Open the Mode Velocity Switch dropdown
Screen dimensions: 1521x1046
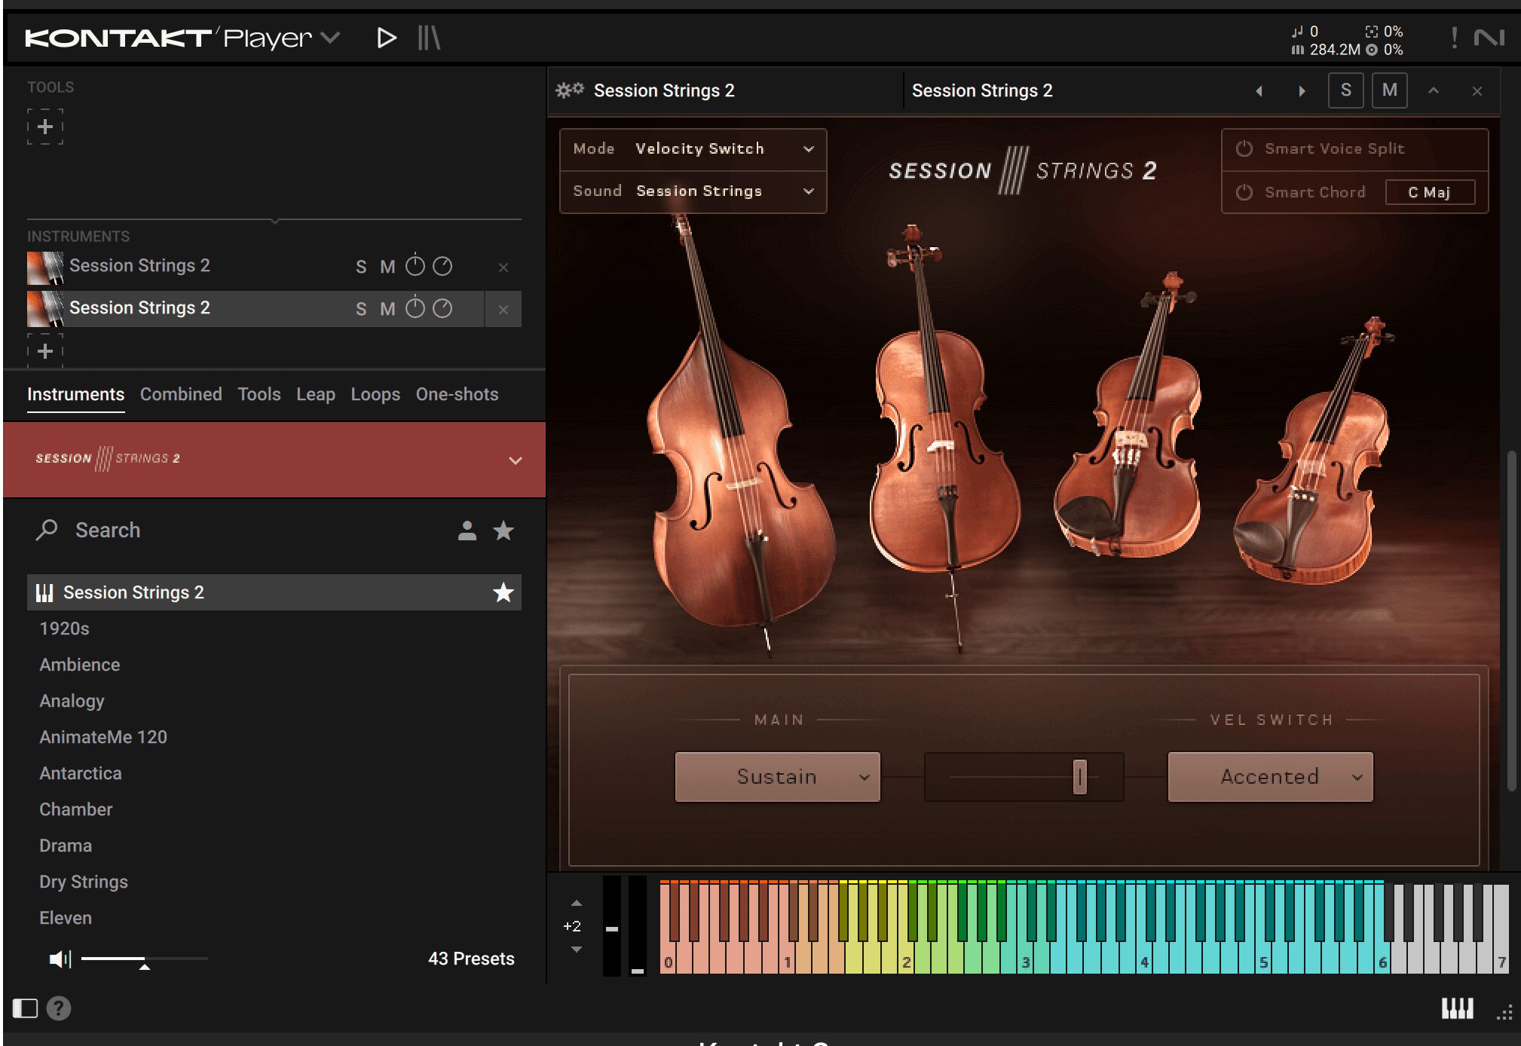(693, 149)
